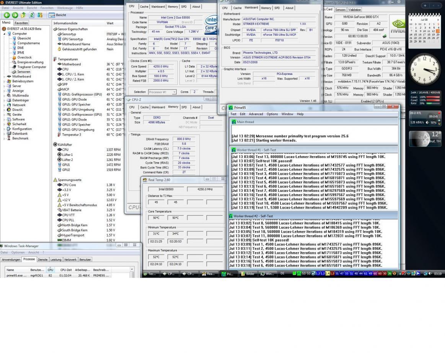Viewport: 445px width, 353px height.
Task: Expand the Motherboard node in EVEREST tree
Action: coord(4,76)
